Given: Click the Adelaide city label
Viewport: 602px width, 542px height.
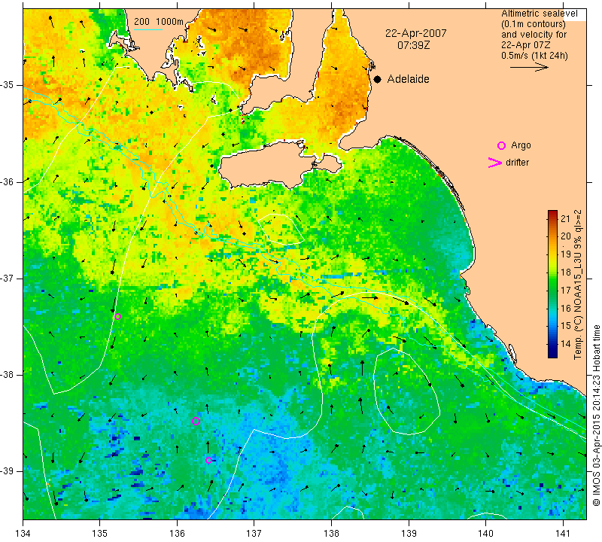Looking at the screenshot, I should [408, 79].
